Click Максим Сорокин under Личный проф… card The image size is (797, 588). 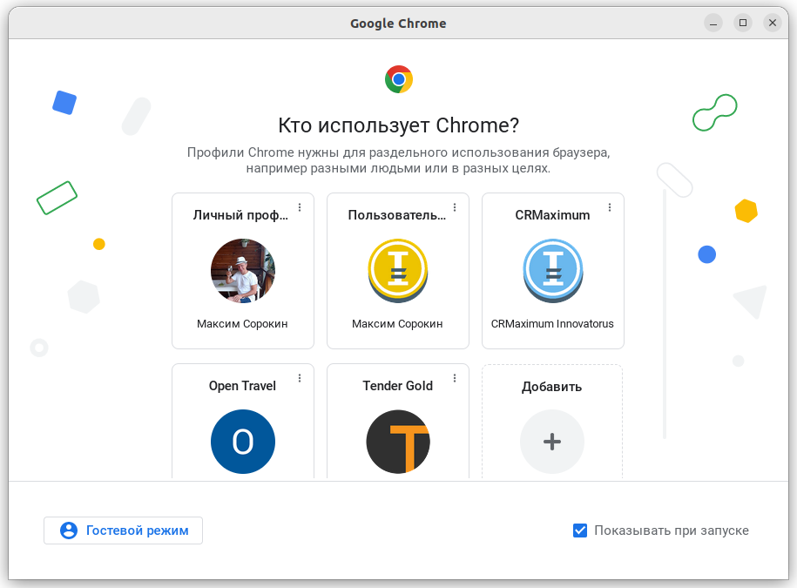tap(242, 324)
